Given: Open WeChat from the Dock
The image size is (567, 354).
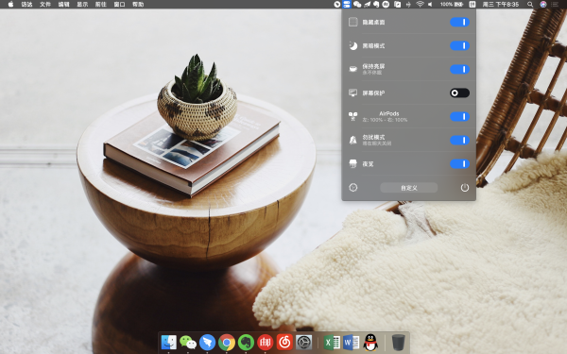Looking at the screenshot, I should point(188,342).
